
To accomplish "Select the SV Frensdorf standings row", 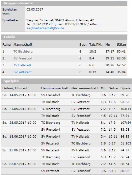I will 64,58.
